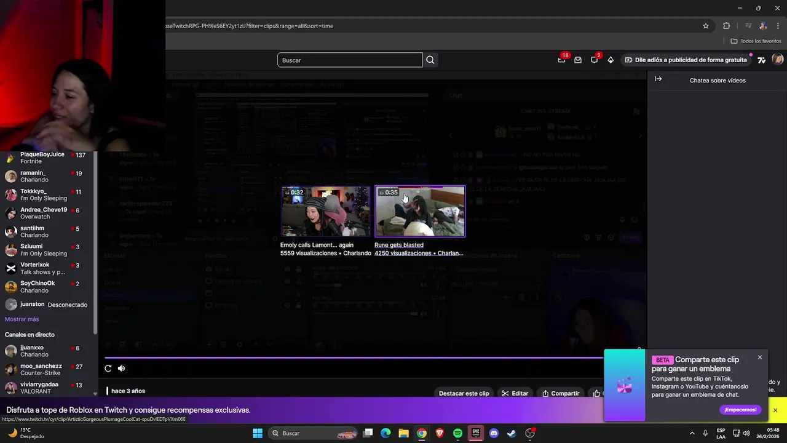Image resolution: width=787 pixels, height=443 pixels.
Task: Open Chrome three-dot menu
Action: point(778,26)
